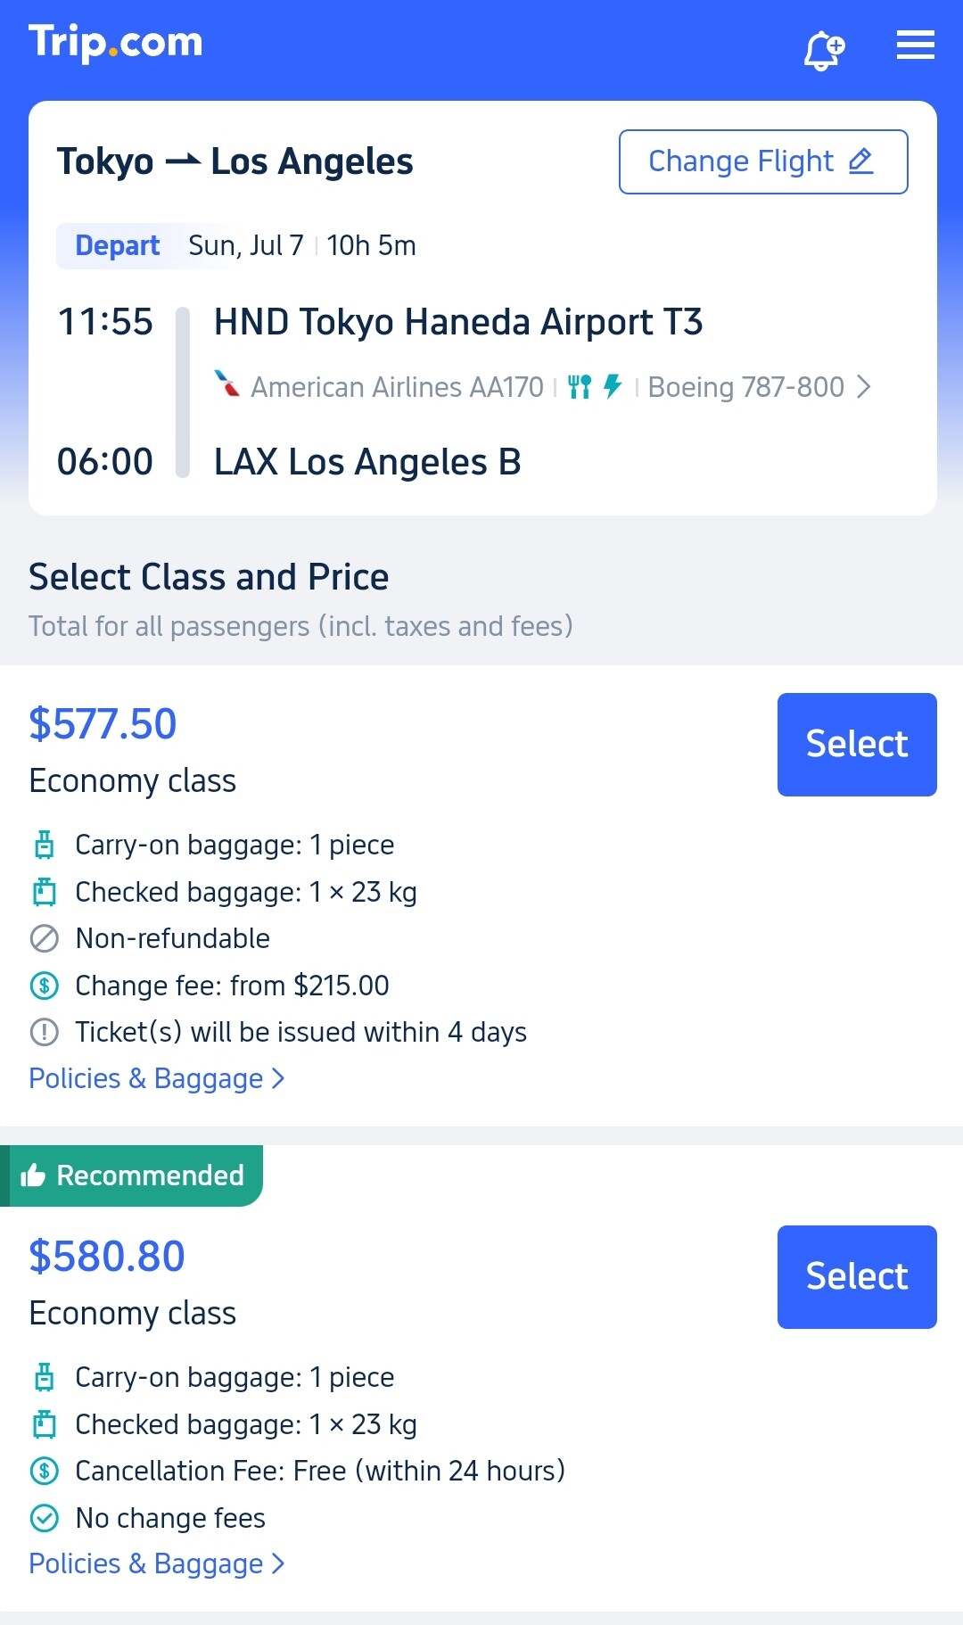Viewport: 963px width, 1625px height.
Task: Tap the in-flight meal icon
Action: [x=580, y=386]
